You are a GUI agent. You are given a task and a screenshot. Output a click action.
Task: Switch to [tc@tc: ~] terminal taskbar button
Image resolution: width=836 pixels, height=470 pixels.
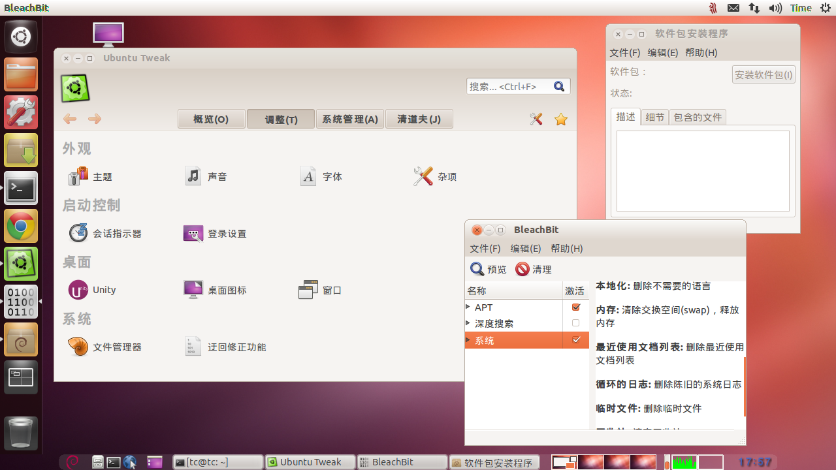pos(218,462)
